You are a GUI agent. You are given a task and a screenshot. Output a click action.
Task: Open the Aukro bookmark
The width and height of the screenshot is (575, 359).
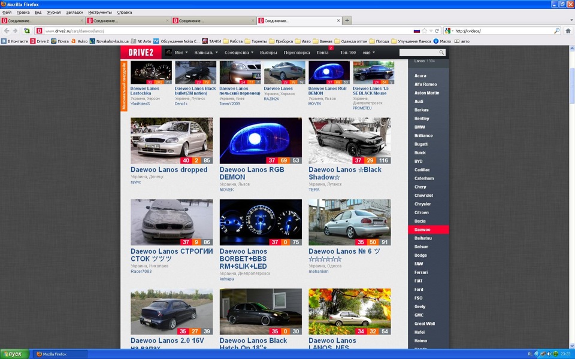tap(79, 41)
